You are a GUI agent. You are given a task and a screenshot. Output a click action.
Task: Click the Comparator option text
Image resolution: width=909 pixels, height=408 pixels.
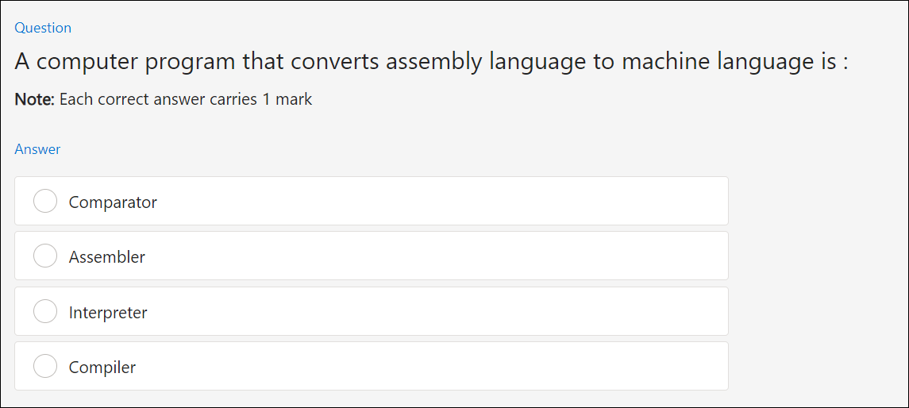(x=113, y=202)
